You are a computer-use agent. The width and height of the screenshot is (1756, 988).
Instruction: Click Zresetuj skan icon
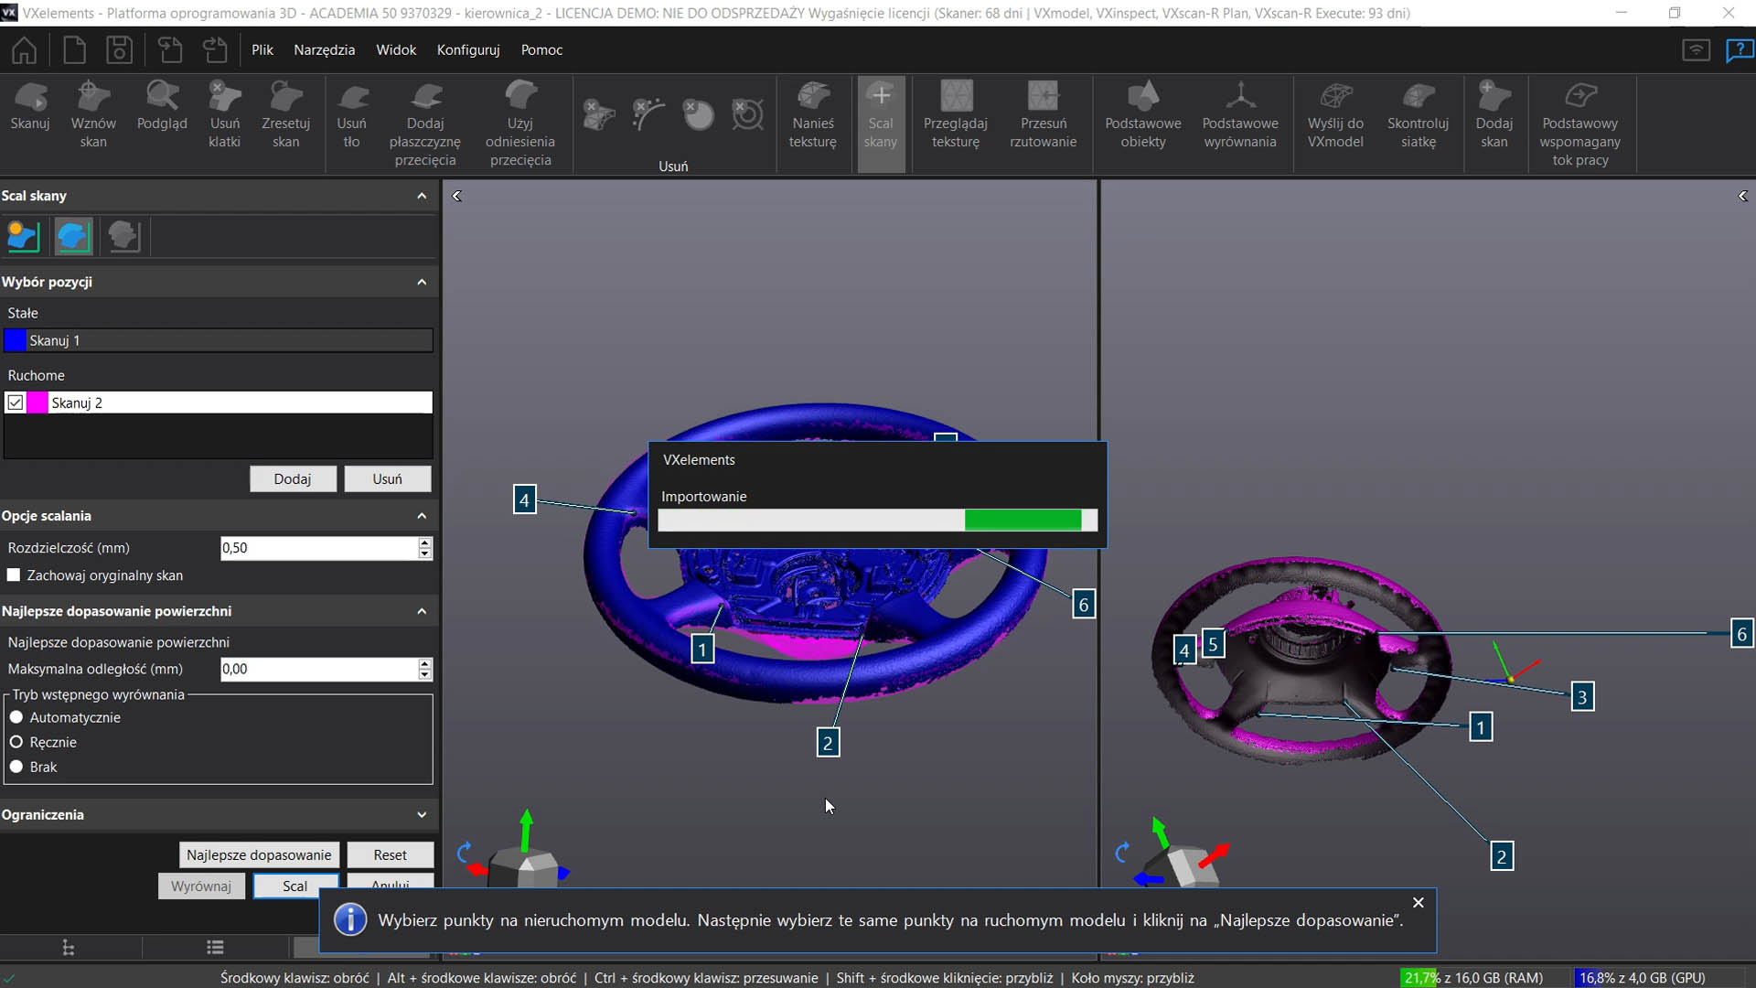(x=285, y=115)
